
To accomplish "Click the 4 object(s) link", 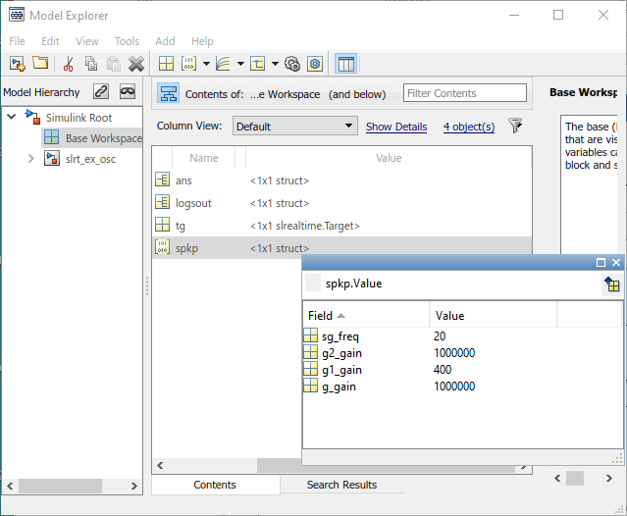I will (468, 127).
